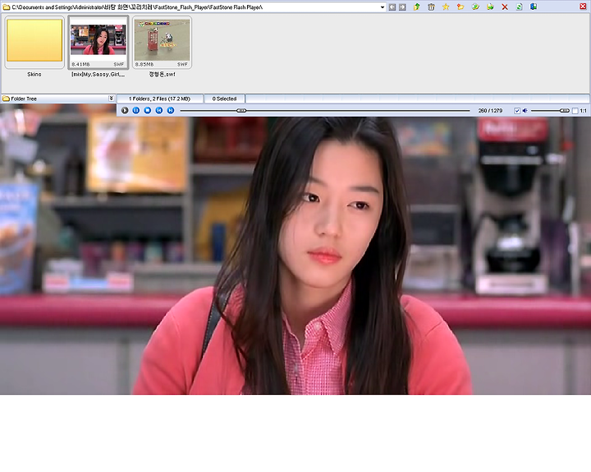Image resolution: width=591 pixels, height=472 pixels.
Task: Play the flash movie
Action: pos(125,111)
